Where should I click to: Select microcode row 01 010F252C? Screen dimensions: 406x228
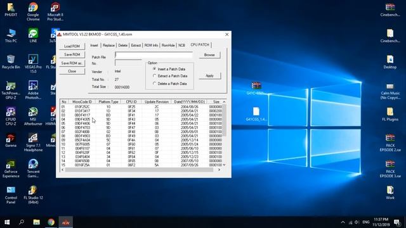point(141,106)
